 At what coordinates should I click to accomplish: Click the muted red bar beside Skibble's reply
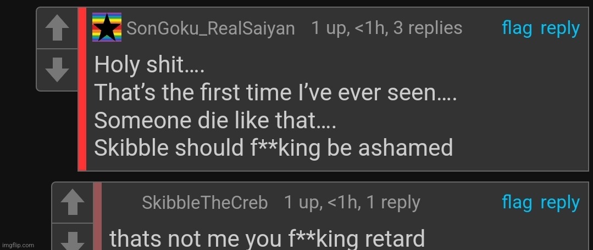click(x=98, y=217)
